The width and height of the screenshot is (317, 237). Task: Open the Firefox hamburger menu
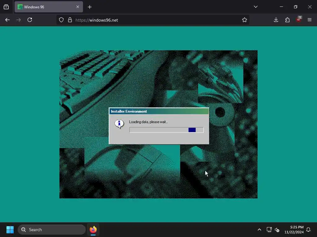click(x=310, y=20)
